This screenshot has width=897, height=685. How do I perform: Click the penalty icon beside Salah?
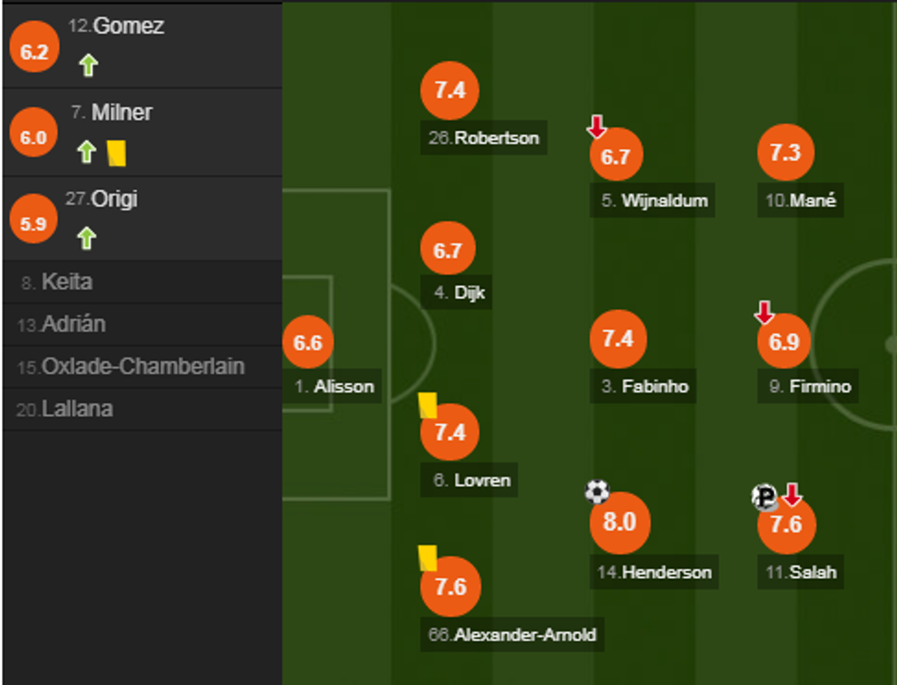click(764, 497)
